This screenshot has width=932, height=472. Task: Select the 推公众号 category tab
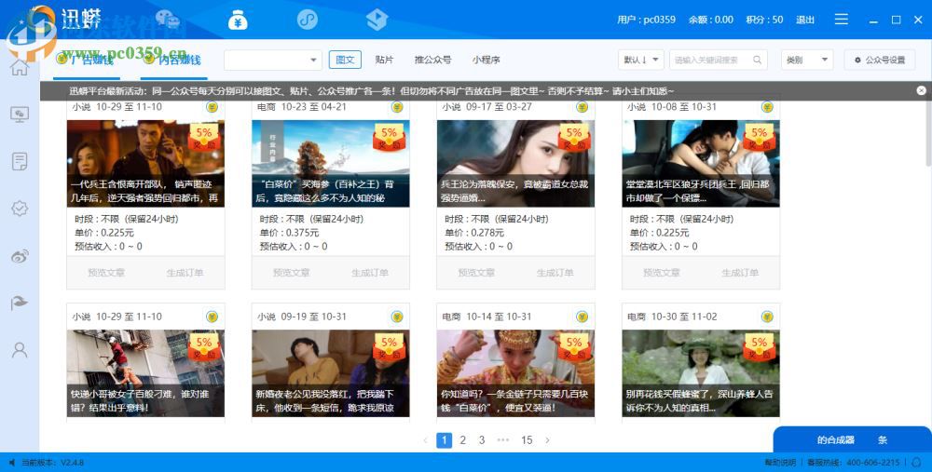pyautogui.click(x=432, y=60)
